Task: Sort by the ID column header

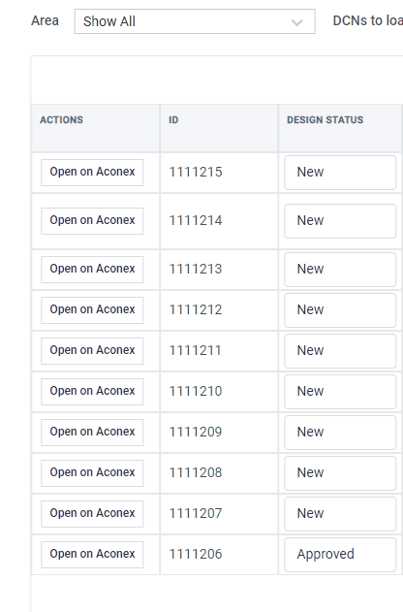Action: (x=173, y=120)
